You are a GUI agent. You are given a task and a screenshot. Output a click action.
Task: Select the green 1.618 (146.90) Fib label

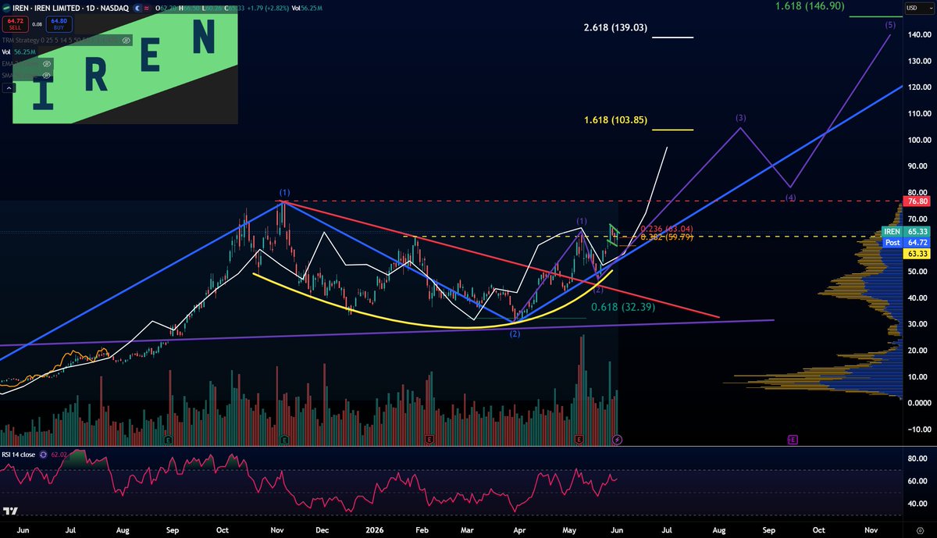(x=809, y=5)
